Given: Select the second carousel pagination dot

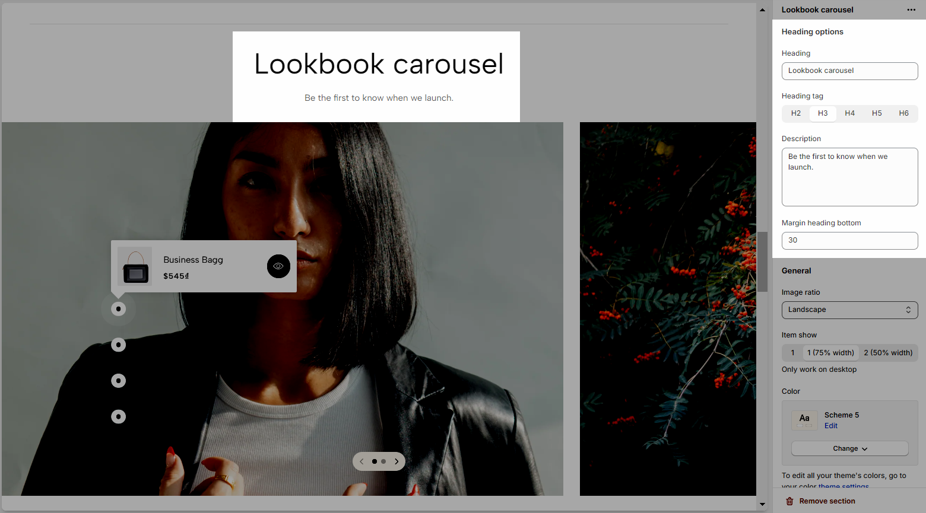Looking at the screenshot, I should tap(383, 461).
